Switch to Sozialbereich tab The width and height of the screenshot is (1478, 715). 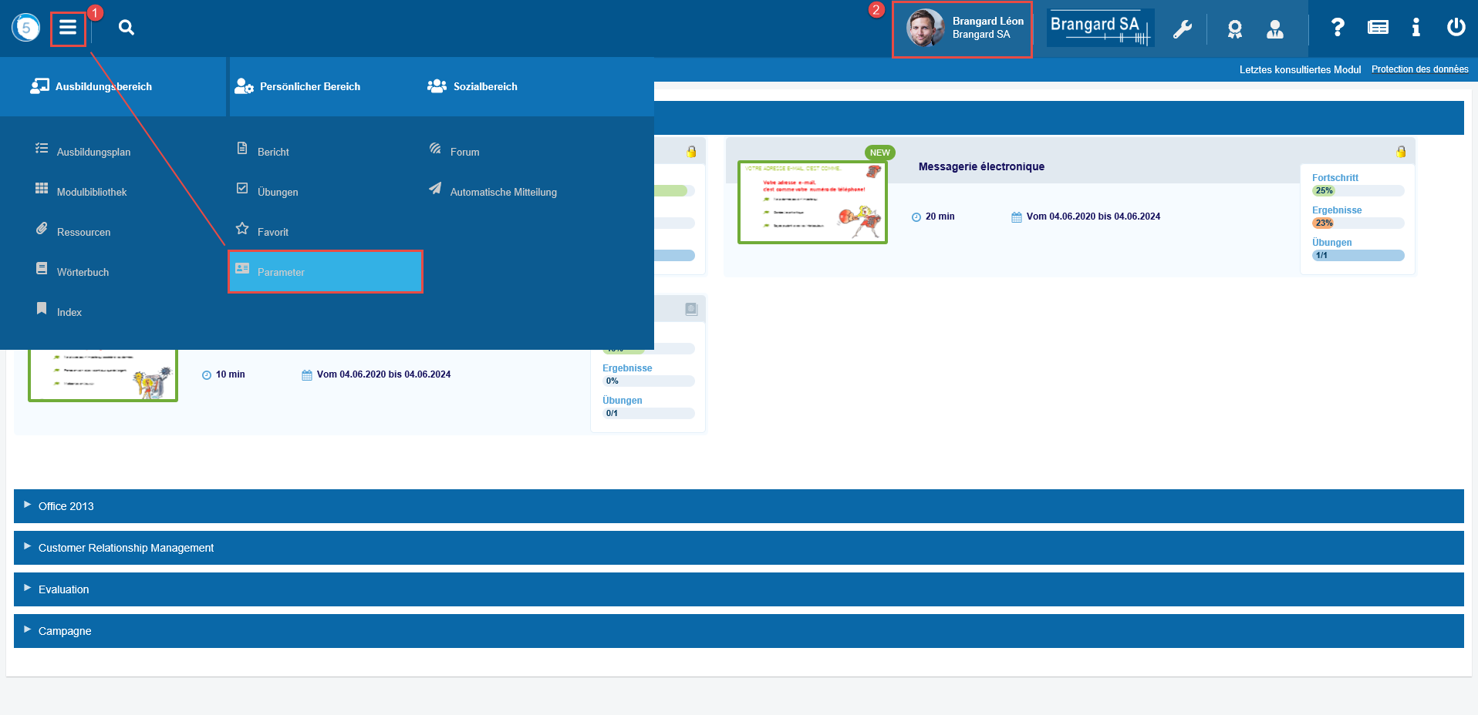point(484,86)
